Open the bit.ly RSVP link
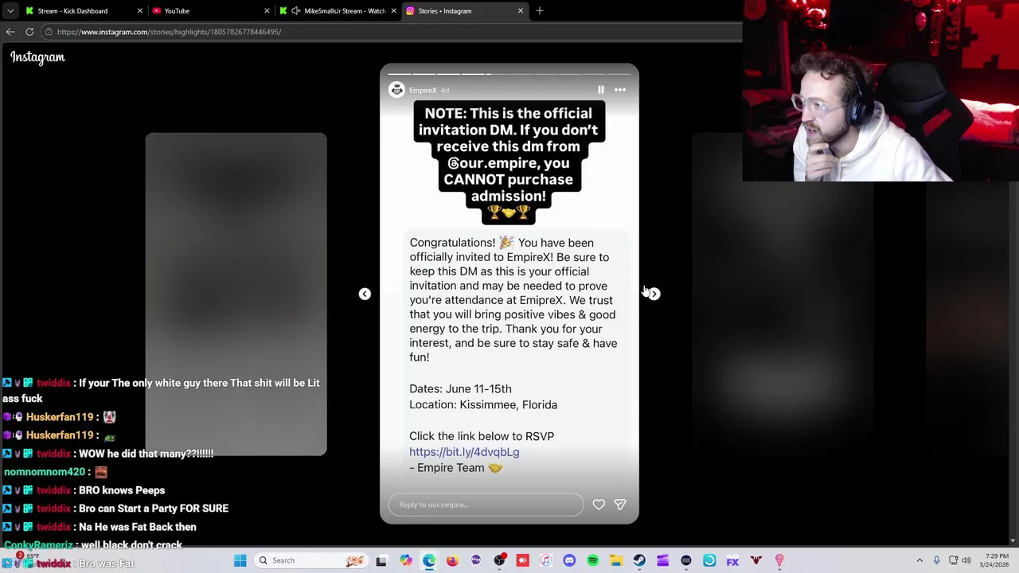 (x=464, y=452)
